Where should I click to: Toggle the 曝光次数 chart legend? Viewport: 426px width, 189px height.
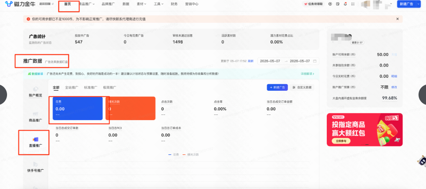[191, 154]
